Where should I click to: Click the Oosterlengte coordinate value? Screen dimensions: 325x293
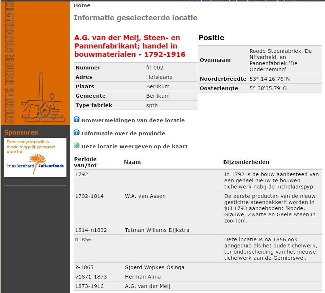pyautogui.click(x=268, y=88)
